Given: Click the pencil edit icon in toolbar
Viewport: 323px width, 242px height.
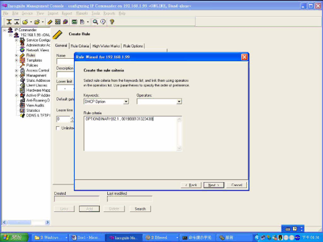Looking at the screenshot, I should [x=50, y=22].
